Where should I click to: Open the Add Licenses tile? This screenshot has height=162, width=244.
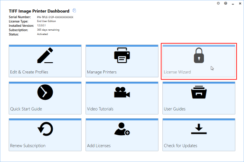click(x=122, y=135)
